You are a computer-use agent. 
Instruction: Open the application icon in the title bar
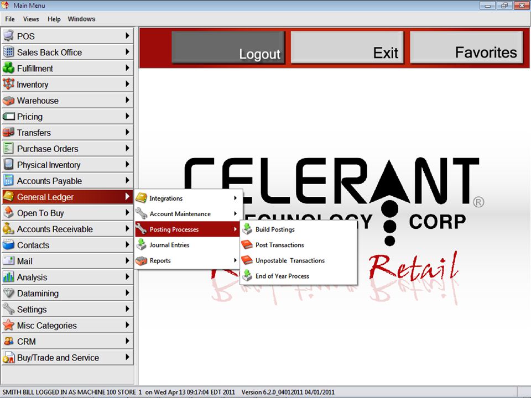pyautogui.click(x=6, y=5)
